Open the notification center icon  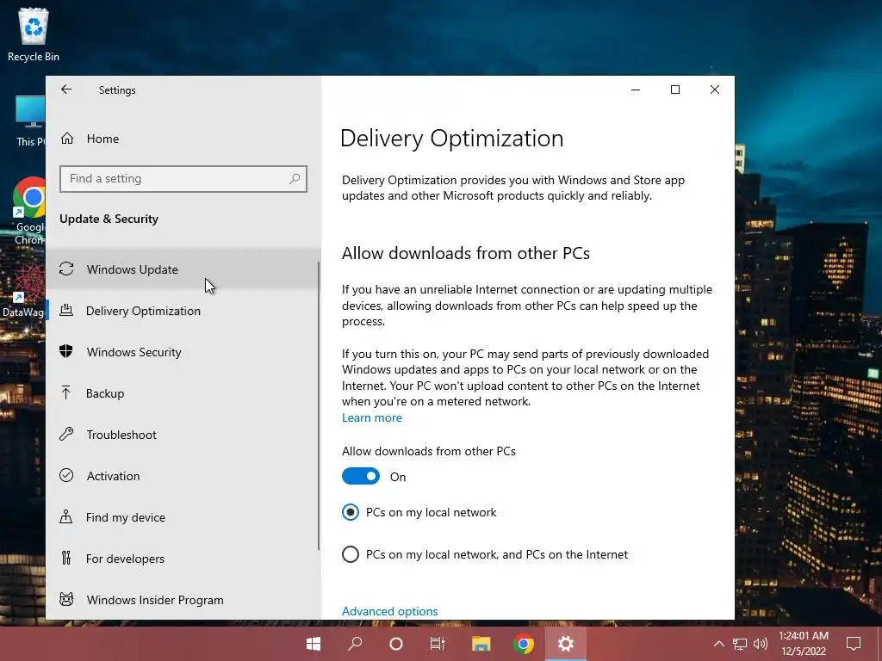pyautogui.click(x=854, y=644)
